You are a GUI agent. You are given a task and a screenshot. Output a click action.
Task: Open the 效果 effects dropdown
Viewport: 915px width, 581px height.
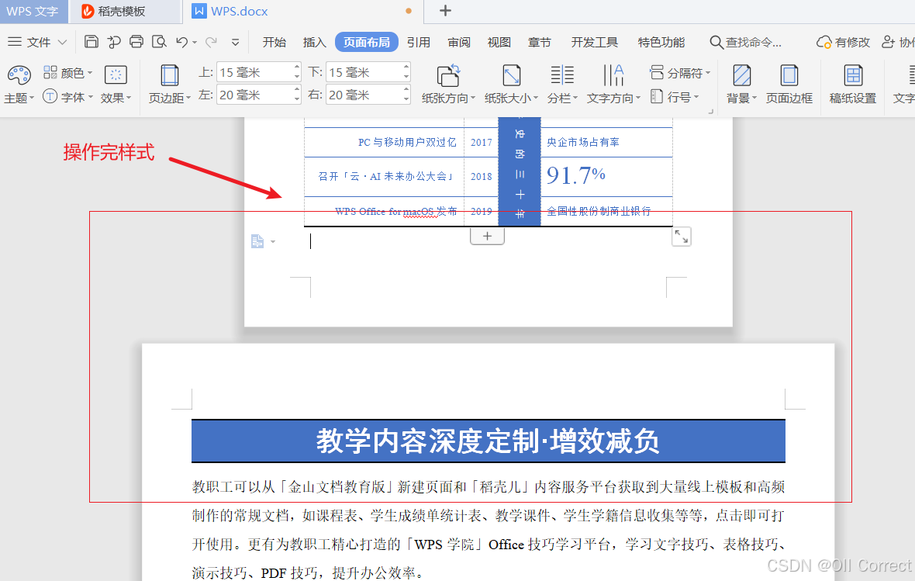tap(116, 84)
